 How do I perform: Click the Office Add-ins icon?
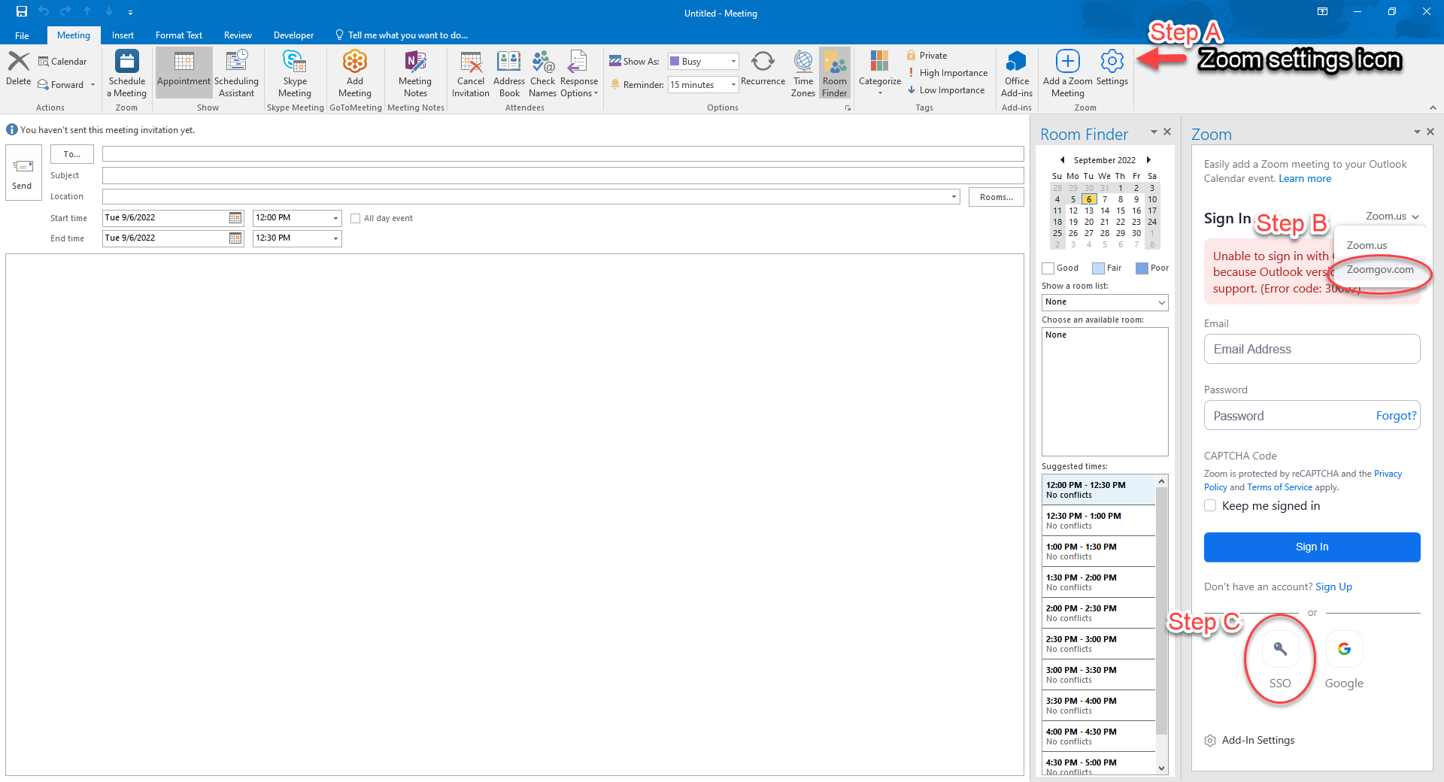tap(1017, 62)
